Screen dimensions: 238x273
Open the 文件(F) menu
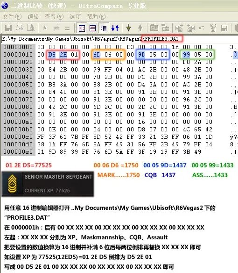pos(12,17)
